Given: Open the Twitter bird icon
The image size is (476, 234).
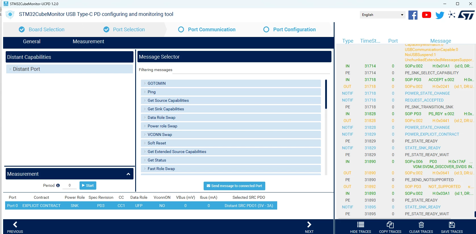Looking at the screenshot, I should pyautogui.click(x=440, y=15).
